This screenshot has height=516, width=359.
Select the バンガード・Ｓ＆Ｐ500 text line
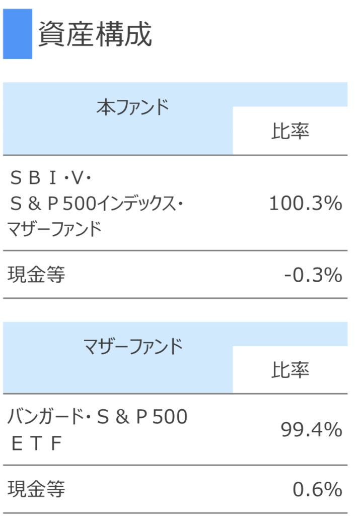tap(97, 417)
